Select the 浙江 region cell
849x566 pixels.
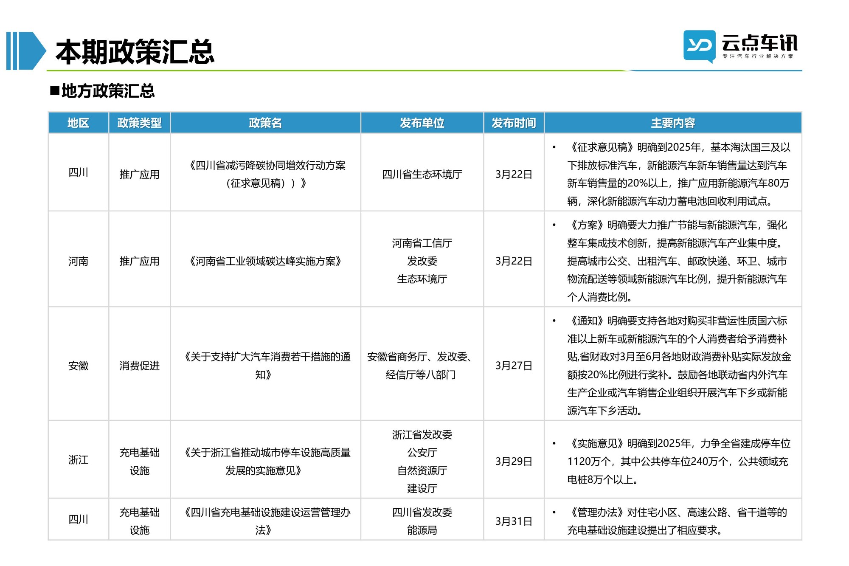[79, 460]
